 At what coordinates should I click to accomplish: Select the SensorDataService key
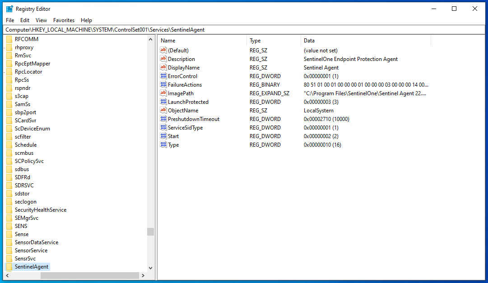pos(37,242)
